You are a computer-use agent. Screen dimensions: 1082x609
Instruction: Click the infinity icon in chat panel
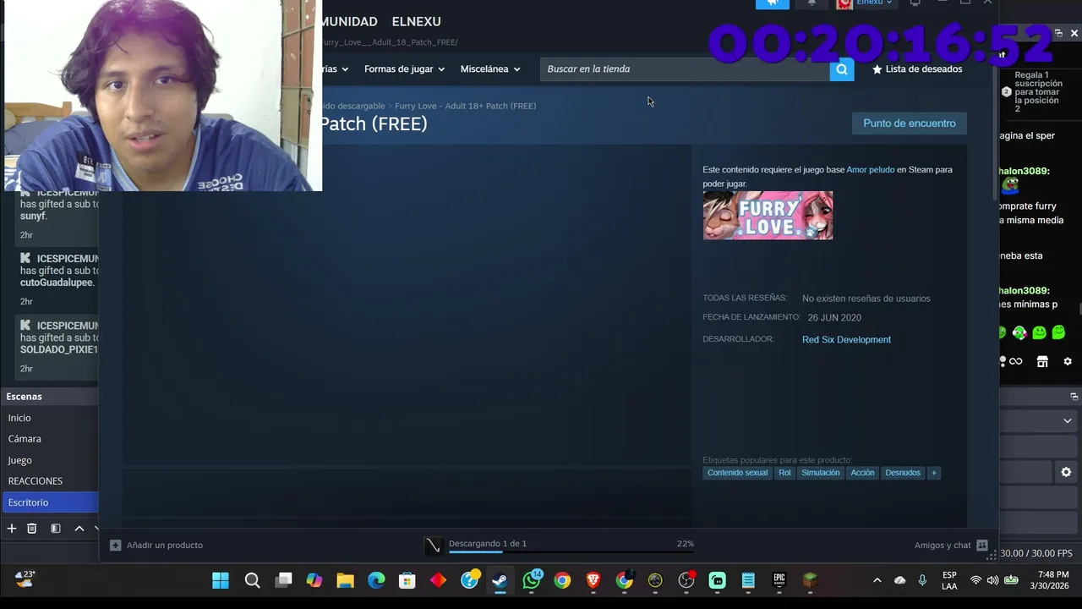coord(1015,361)
